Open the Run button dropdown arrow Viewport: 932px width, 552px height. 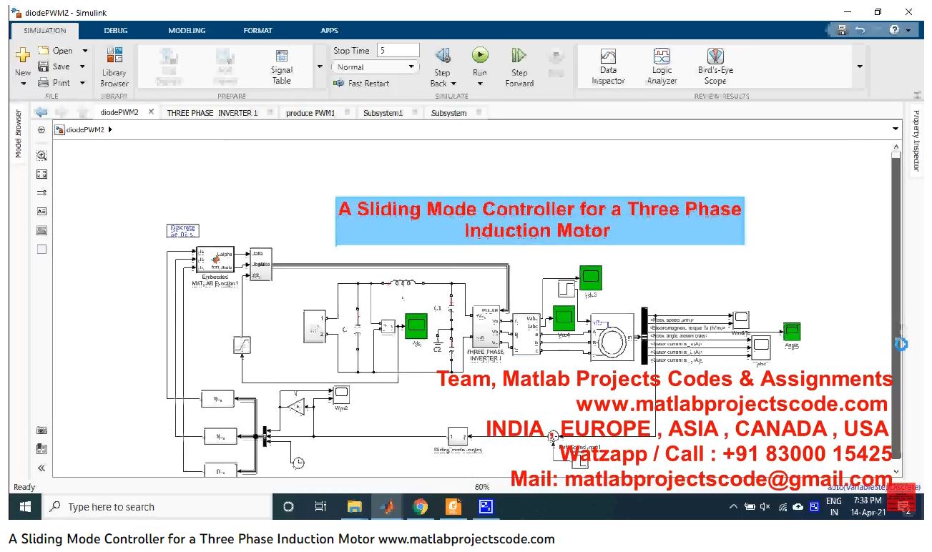(480, 84)
